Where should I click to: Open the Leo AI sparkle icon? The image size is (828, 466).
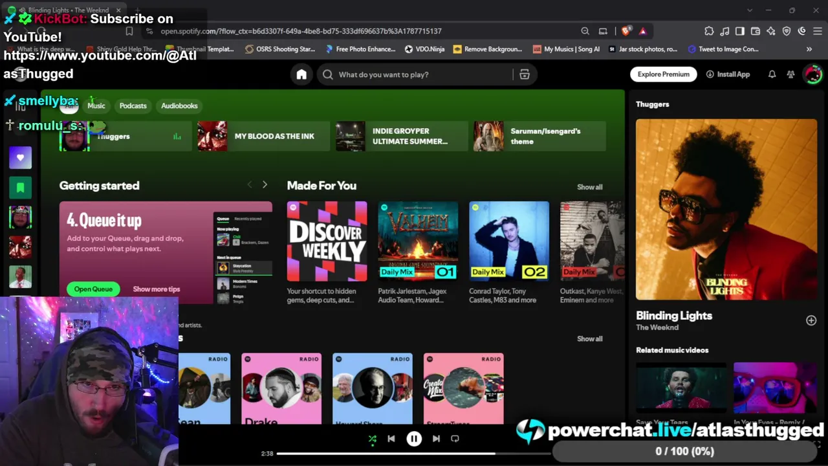(x=771, y=31)
